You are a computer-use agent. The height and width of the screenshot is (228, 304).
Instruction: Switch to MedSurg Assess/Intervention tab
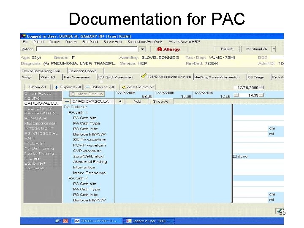220,77
